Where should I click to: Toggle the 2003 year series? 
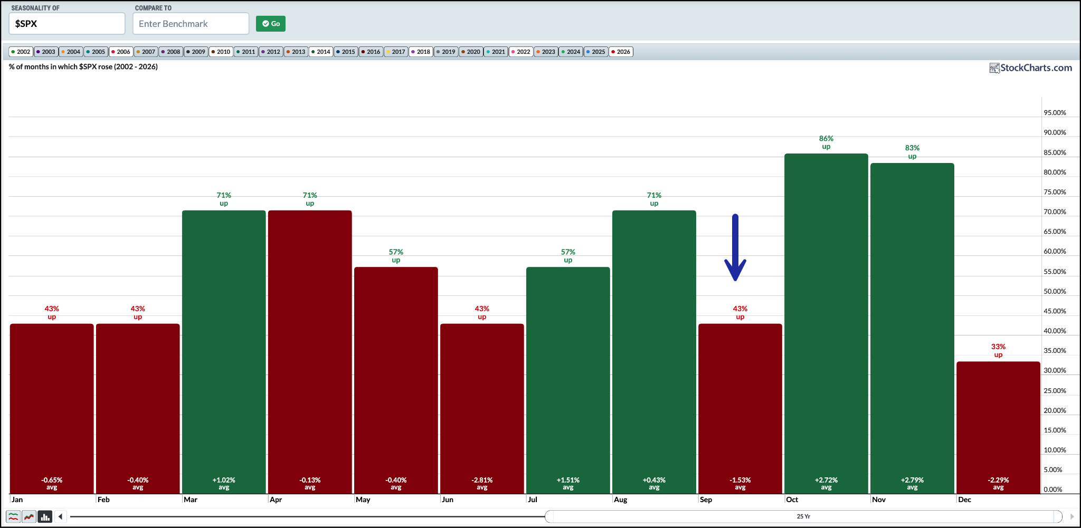46,52
